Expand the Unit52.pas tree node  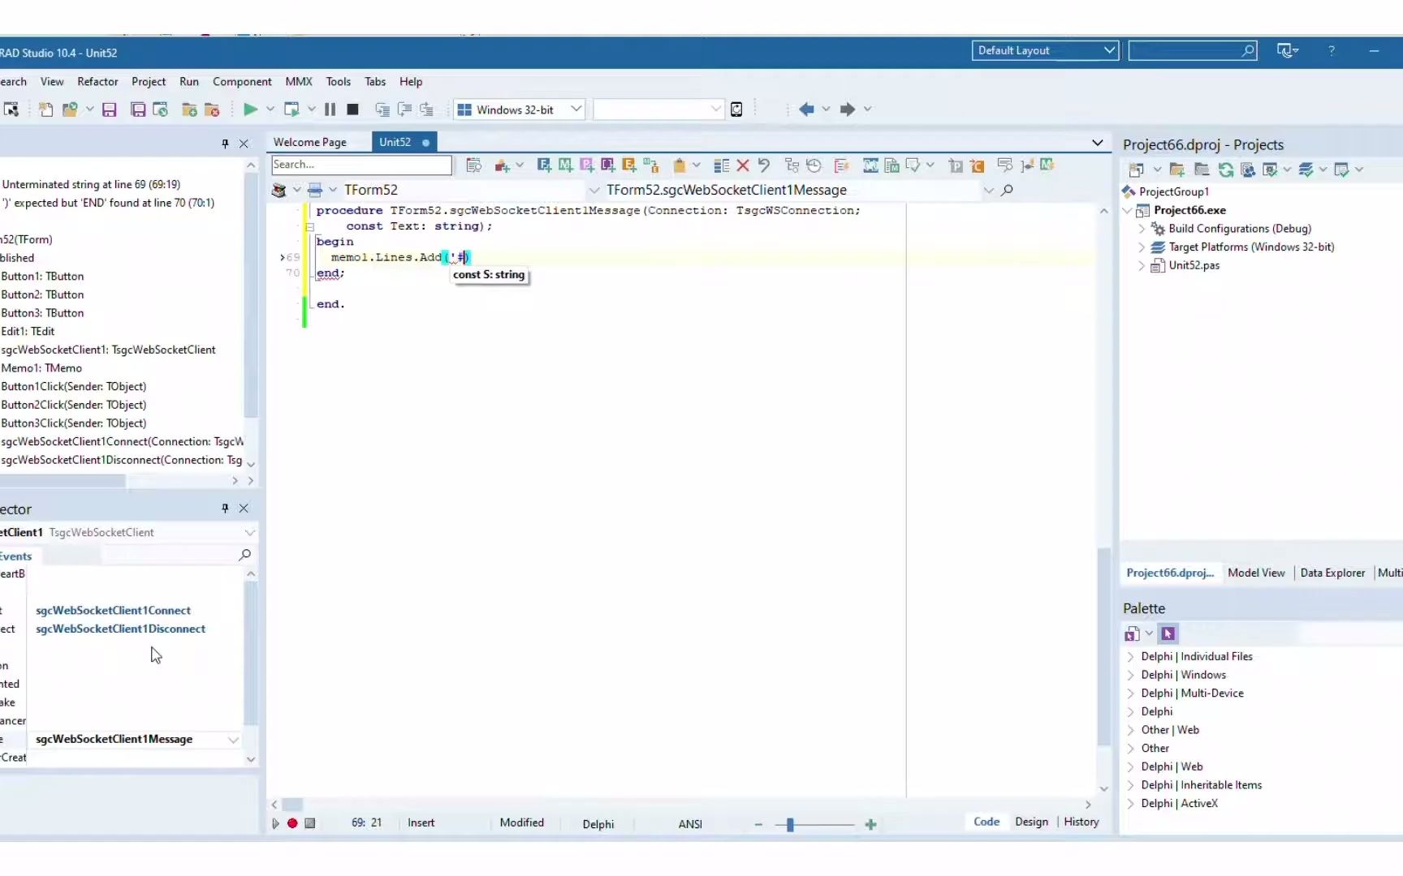pyautogui.click(x=1142, y=266)
